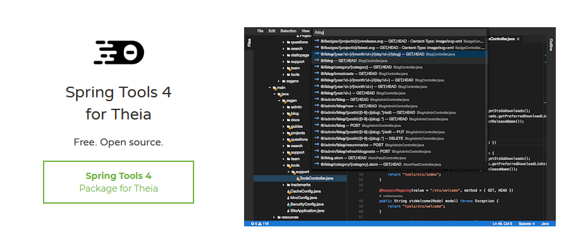The width and height of the screenshot is (583, 246).
Task: Click the file icon of MvcConfig.java
Action: (x=288, y=198)
